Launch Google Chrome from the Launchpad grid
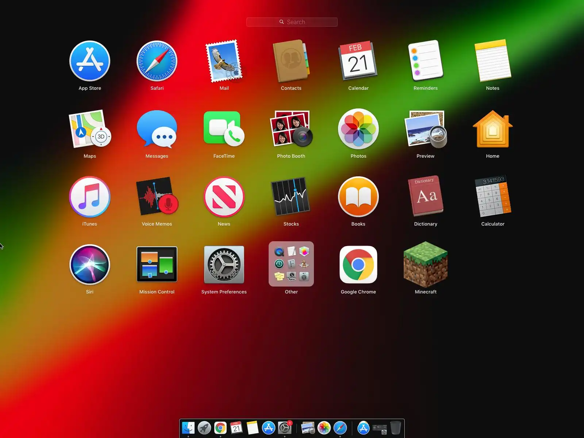Viewport: 584px width, 438px height. [x=358, y=264]
